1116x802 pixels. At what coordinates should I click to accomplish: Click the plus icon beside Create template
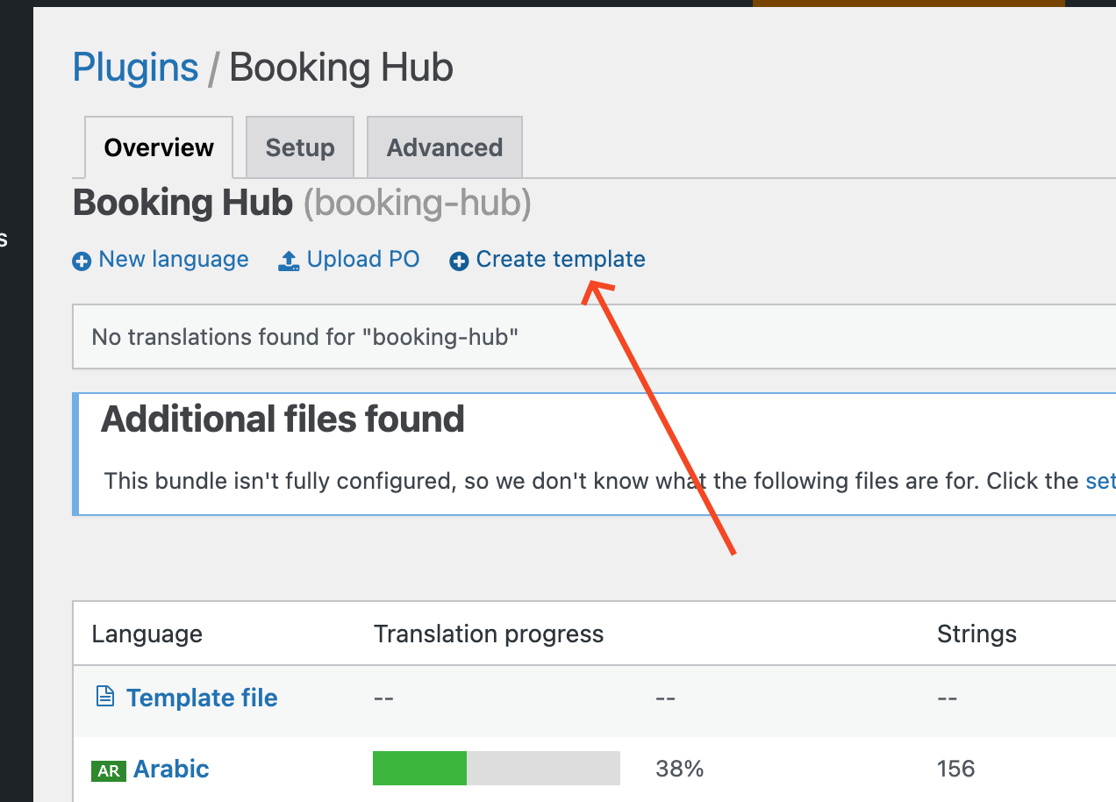tap(459, 261)
